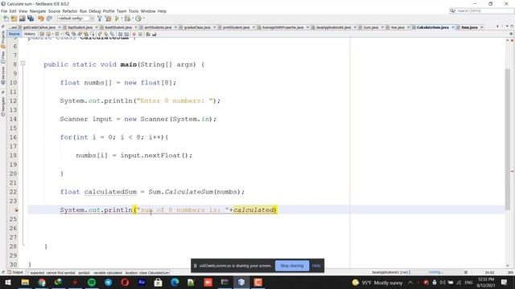Open the Tools menu
The image size is (515, 289).
click(x=134, y=11)
